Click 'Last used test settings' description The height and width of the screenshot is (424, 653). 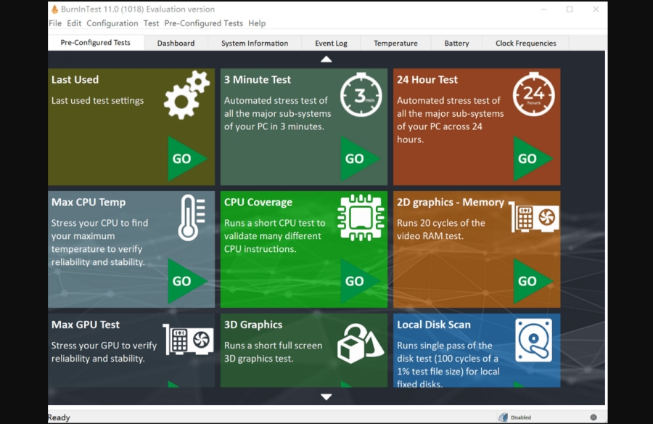97,100
